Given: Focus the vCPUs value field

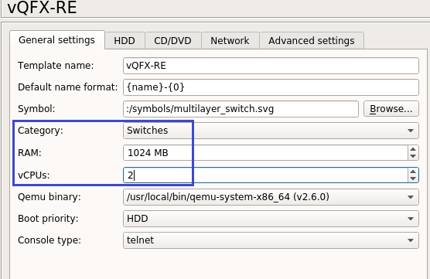Looking at the screenshot, I should pyautogui.click(x=265, y=175).
